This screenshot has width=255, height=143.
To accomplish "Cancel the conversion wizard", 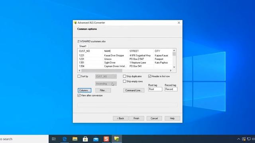I will (154, 118).
